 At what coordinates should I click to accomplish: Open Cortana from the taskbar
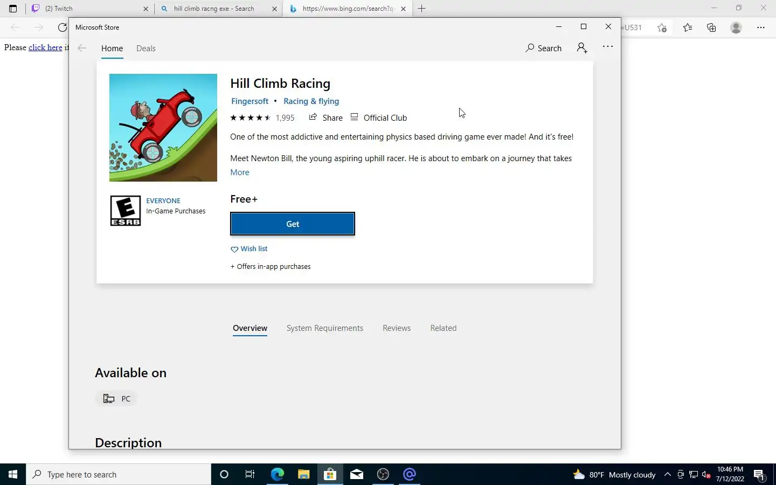[x=224, y=474]
